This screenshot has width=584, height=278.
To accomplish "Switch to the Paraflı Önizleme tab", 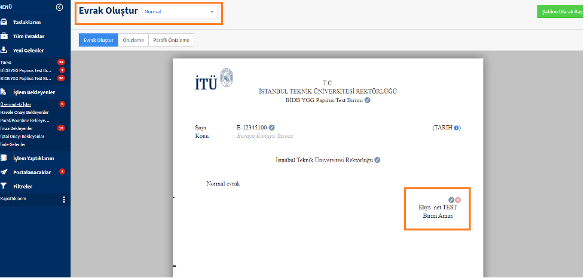I will pyautogui.click(x=172, y=40).
